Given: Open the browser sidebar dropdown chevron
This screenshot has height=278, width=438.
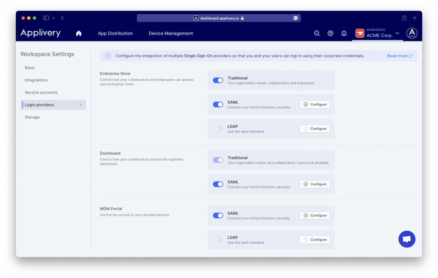Looking at the screenshot, I should 53,18.
